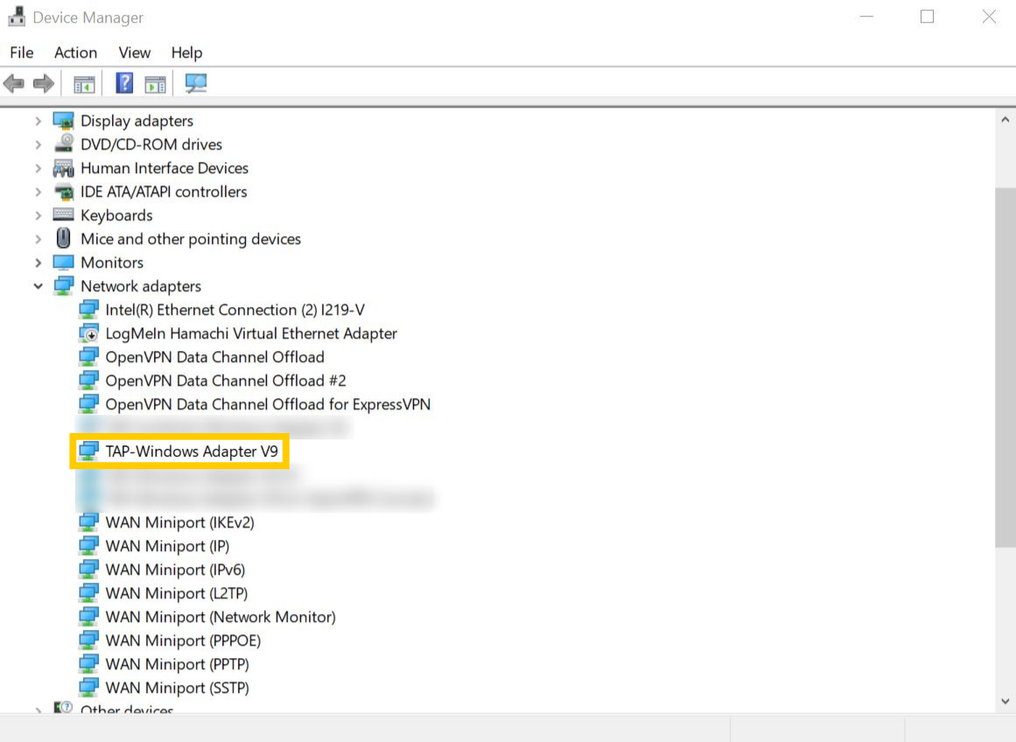This screenshot has width=1016, height=742.
Task: Click the blue Help question-mark icon
Action: point(123,83)
